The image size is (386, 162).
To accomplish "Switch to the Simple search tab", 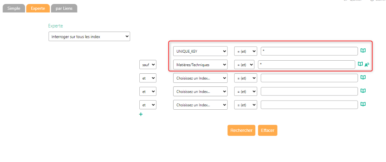I will [x=14, y=8].
